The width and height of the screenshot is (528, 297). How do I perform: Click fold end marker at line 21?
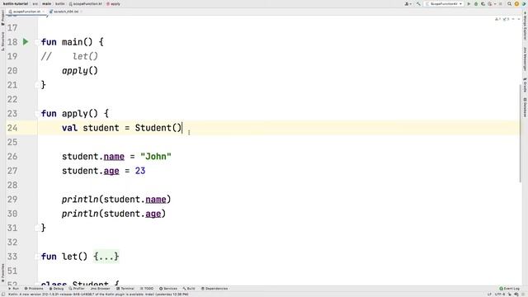pyautogui.click(x=36, y=85)
